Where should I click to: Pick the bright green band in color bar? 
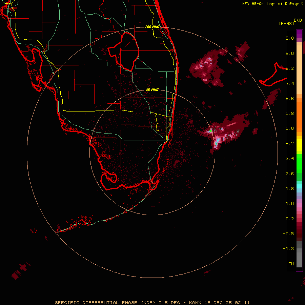click(x=299, y=163)
